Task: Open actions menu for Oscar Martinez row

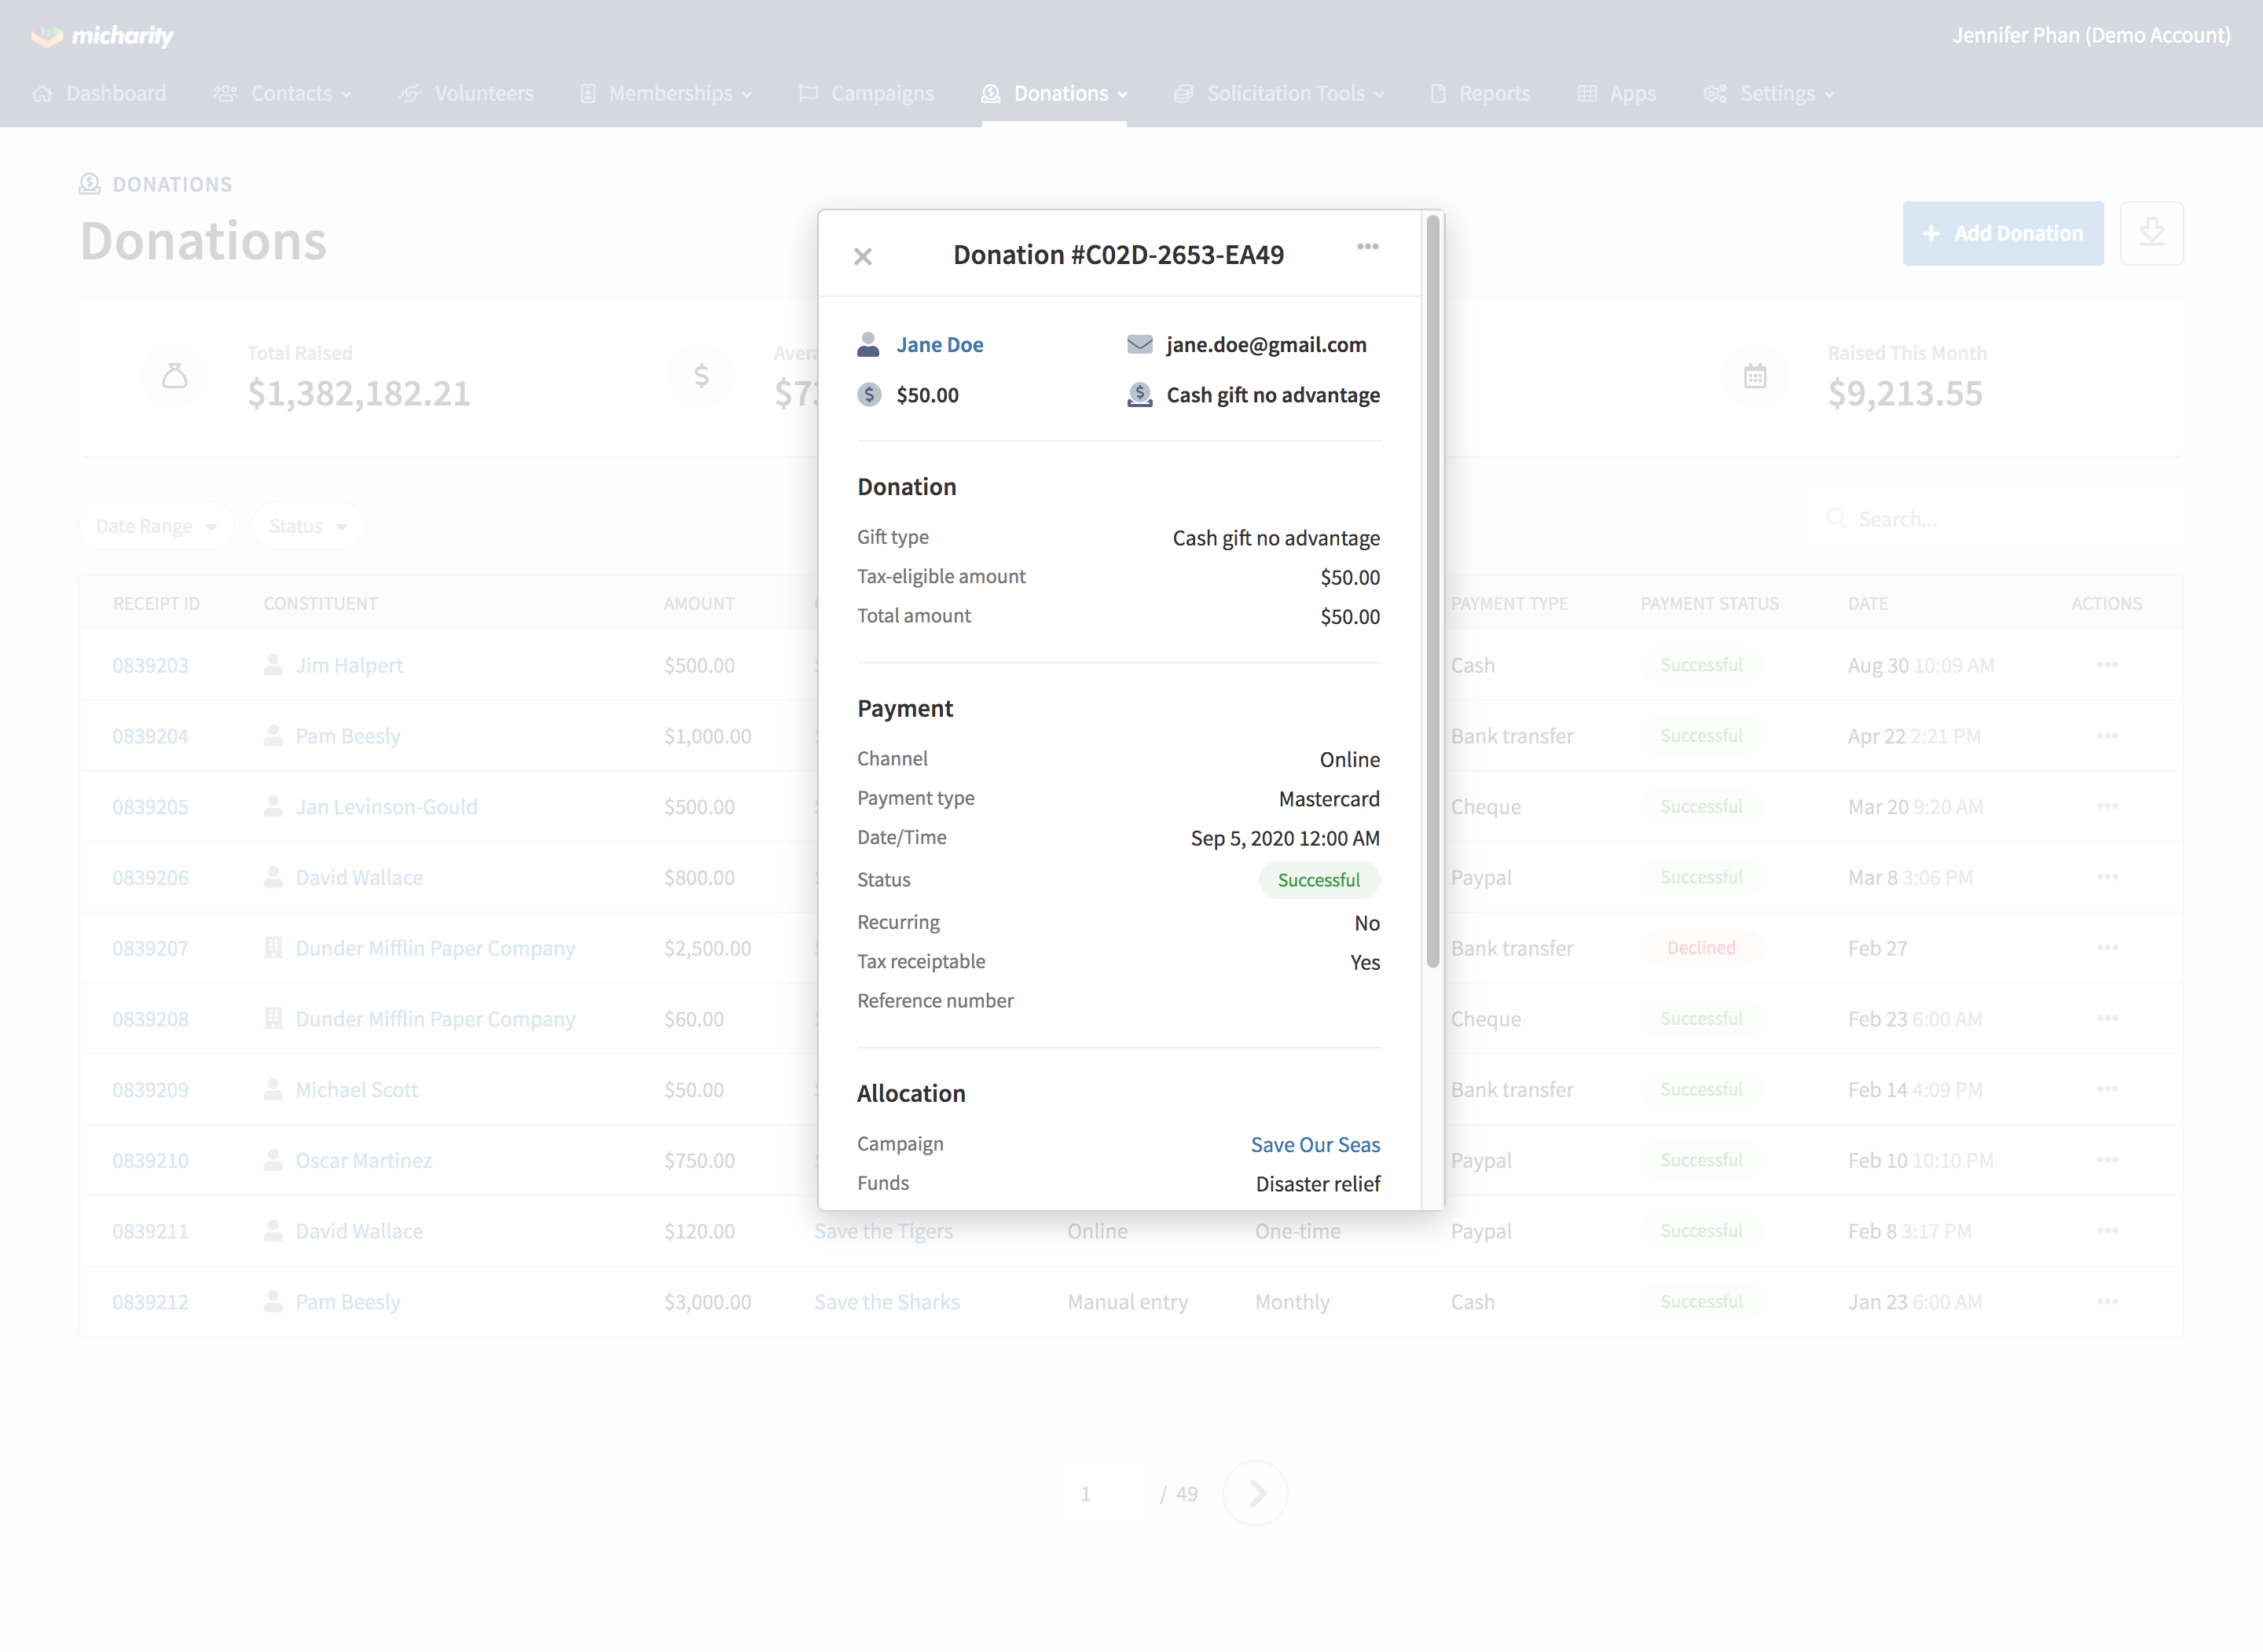Action: [x=2107, y=1160]
